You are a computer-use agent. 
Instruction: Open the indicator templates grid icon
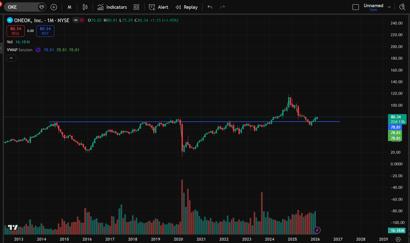(x=136, y=7)
